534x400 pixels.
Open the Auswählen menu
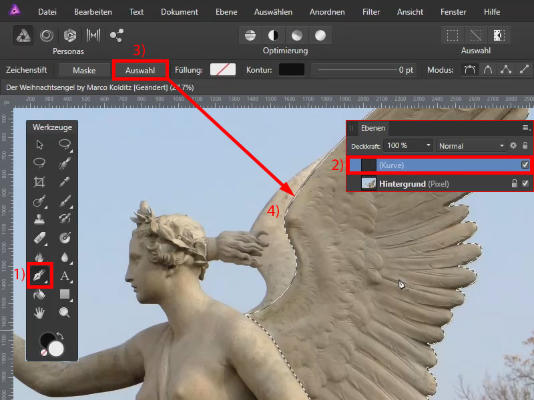[x=273, y=12]
